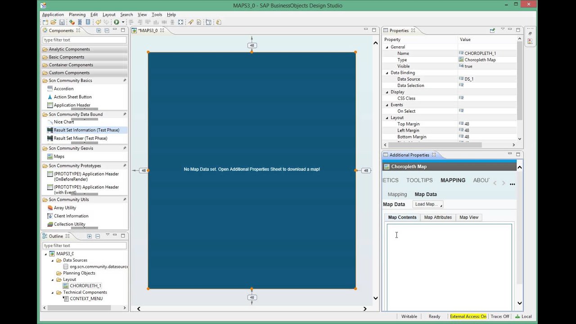576x324 pixels.
Task: Click the CSS Class property row
Action: click(450, 98)
